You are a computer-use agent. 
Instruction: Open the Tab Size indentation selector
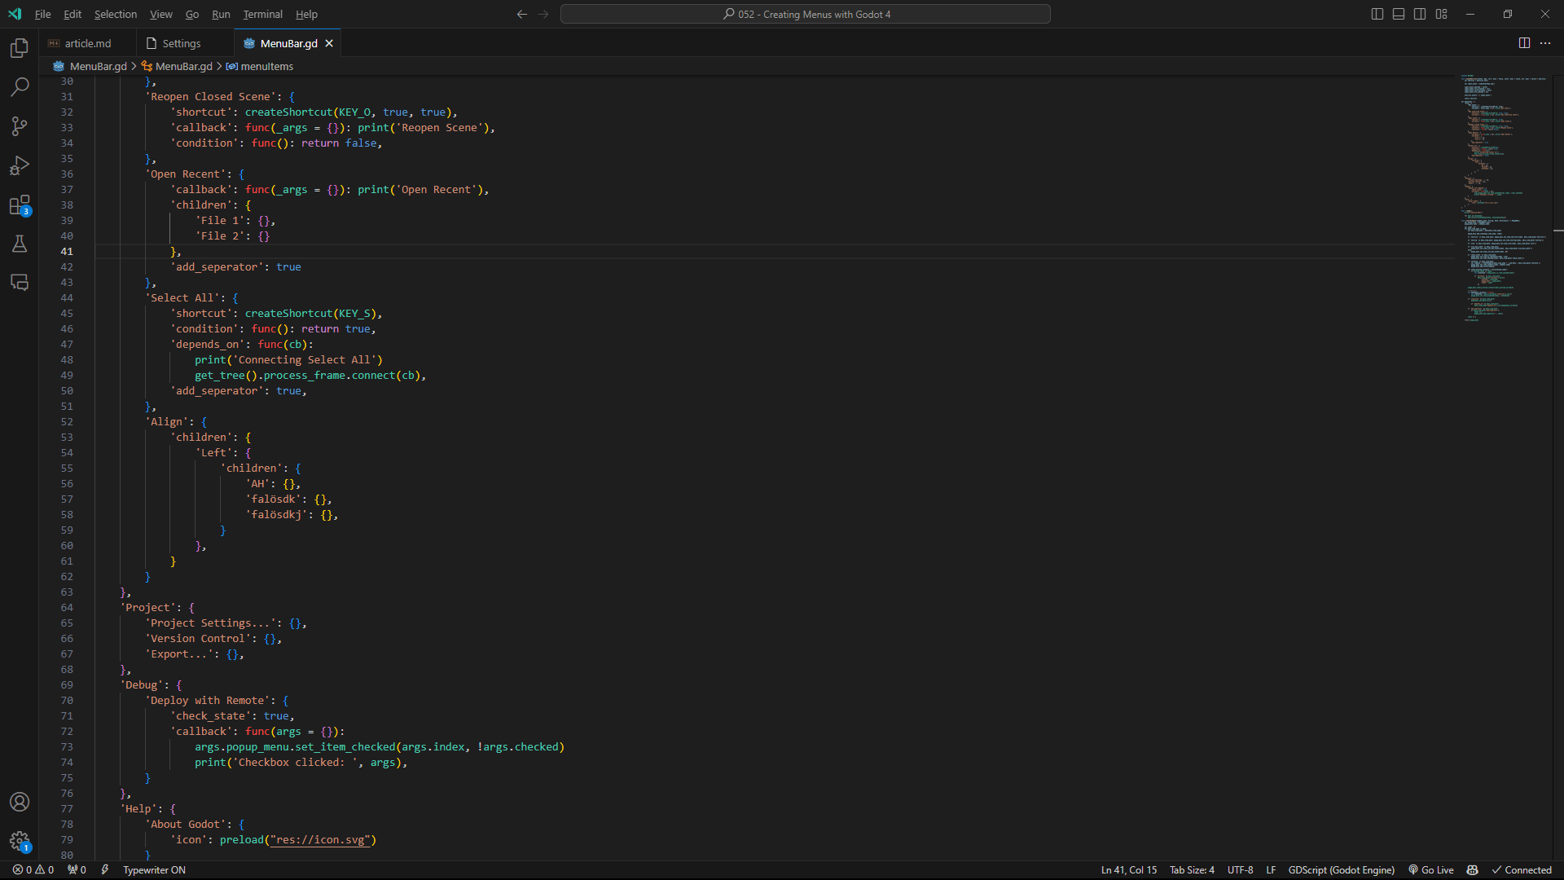1192,870
